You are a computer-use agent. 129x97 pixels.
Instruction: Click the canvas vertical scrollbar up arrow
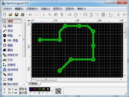125,25
